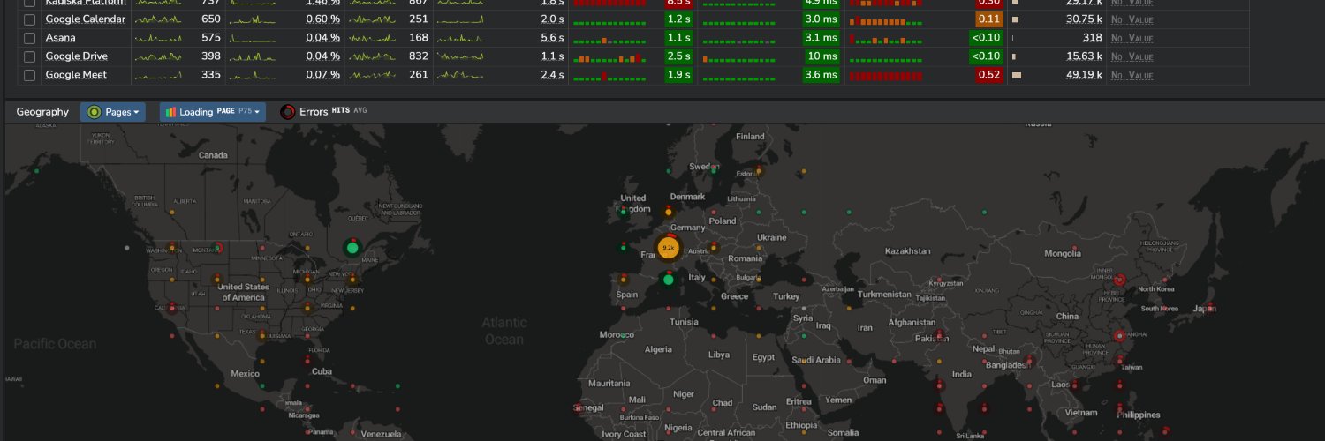Click the 15.63 k value
Screen dimensions: 1325x441
1084,56
